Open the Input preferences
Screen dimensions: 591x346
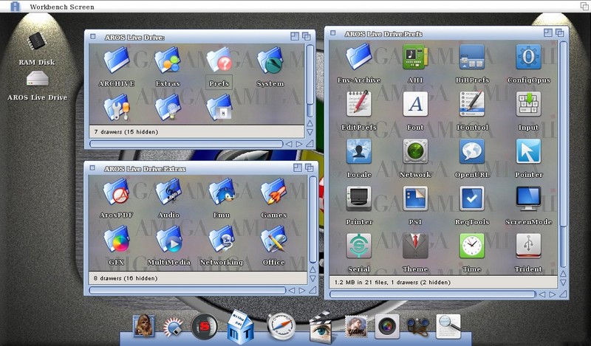(528, 104)
